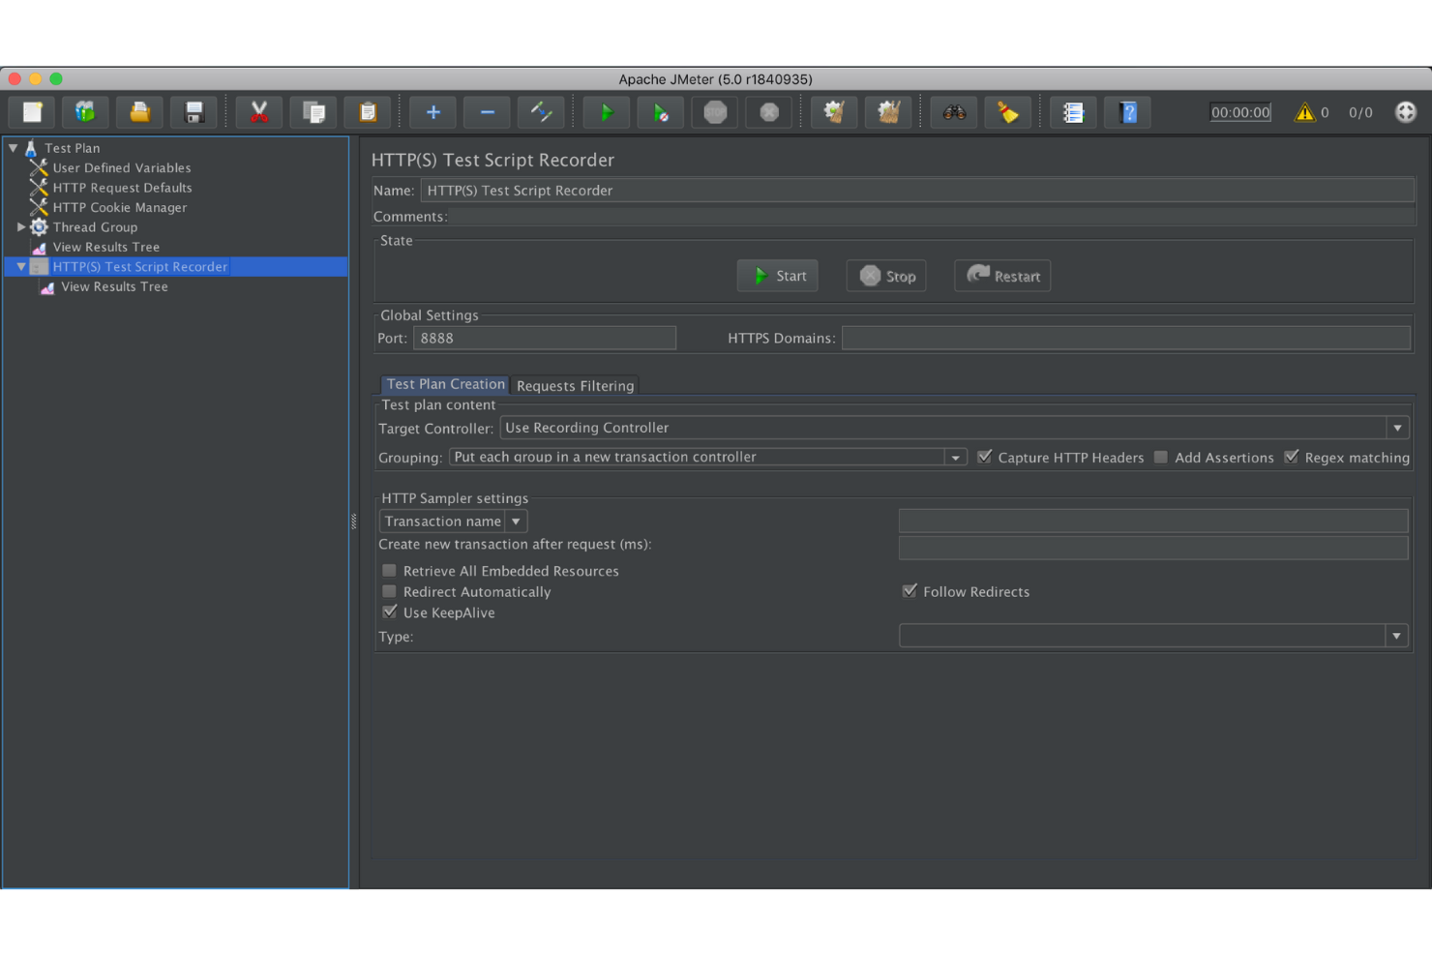This screenshot has height=955, width=1432.
Task: Enable Retrieve All Embedded Resources
Action: point(390,571)
